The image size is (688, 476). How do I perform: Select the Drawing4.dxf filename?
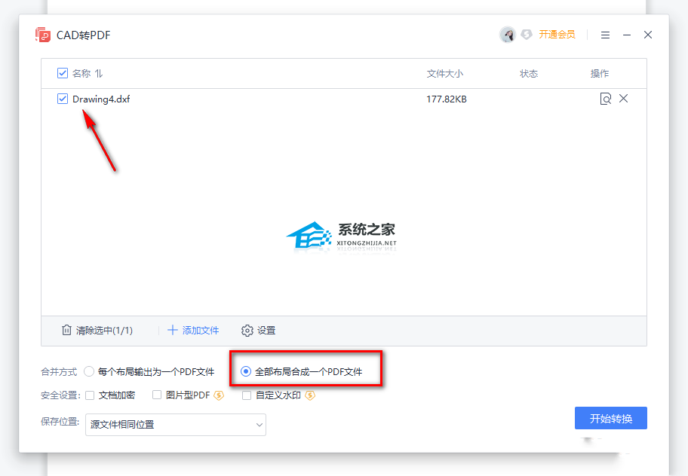pos(101,99)
